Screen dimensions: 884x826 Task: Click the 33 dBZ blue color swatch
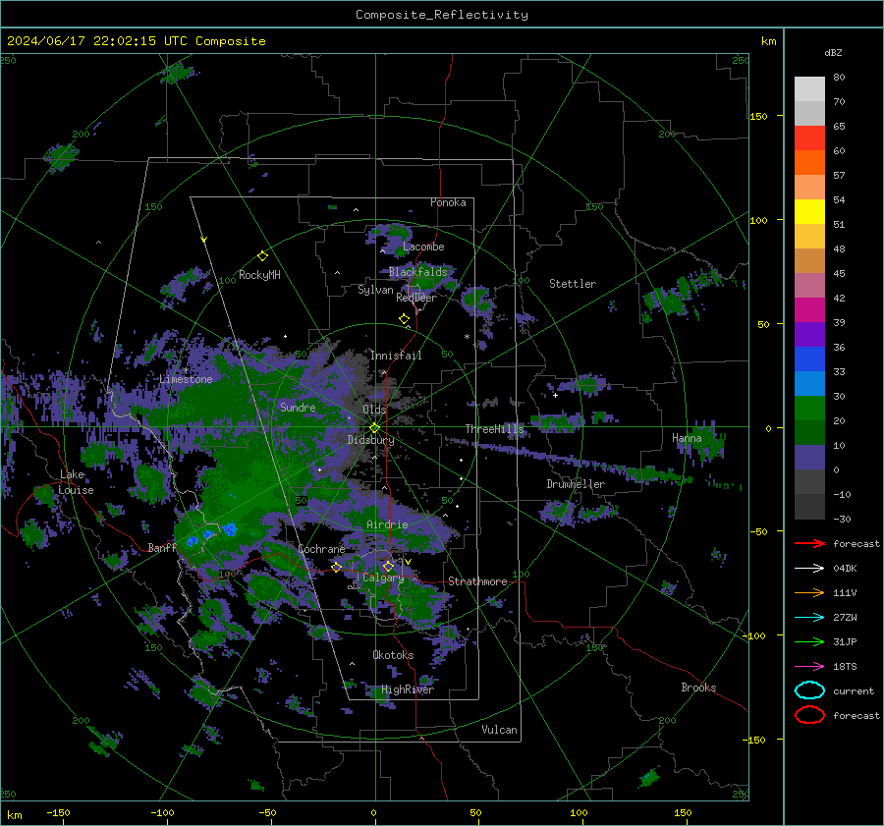click(809, 384)
